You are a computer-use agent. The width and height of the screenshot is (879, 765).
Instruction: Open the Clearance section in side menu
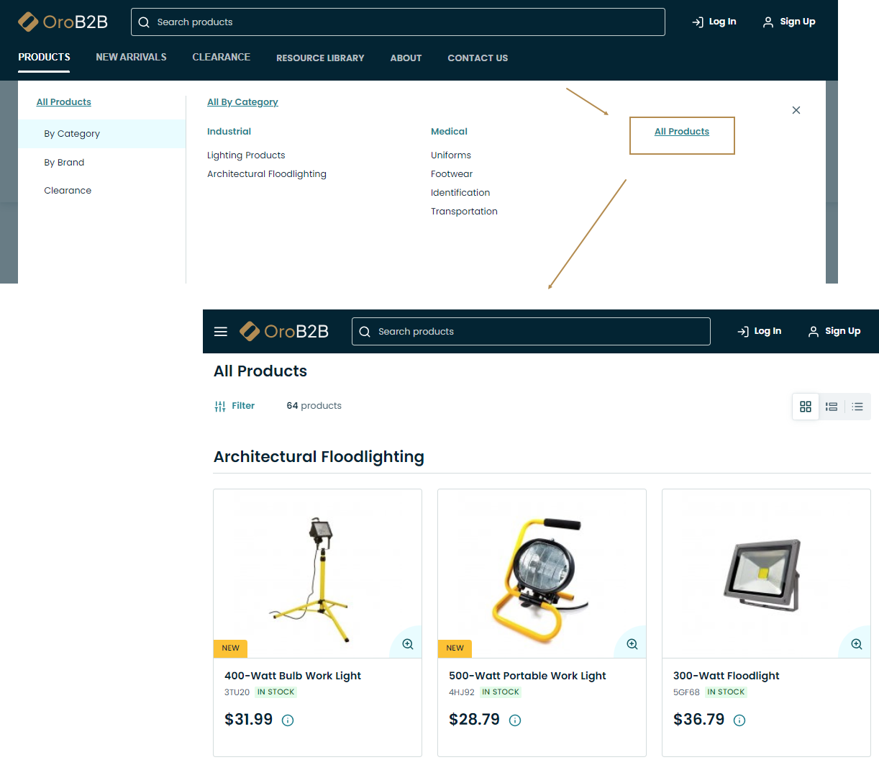point(68,191)
